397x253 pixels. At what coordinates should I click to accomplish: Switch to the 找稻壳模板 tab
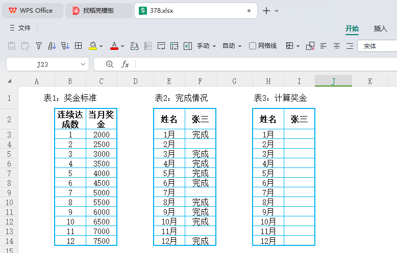tap(99, 11)
